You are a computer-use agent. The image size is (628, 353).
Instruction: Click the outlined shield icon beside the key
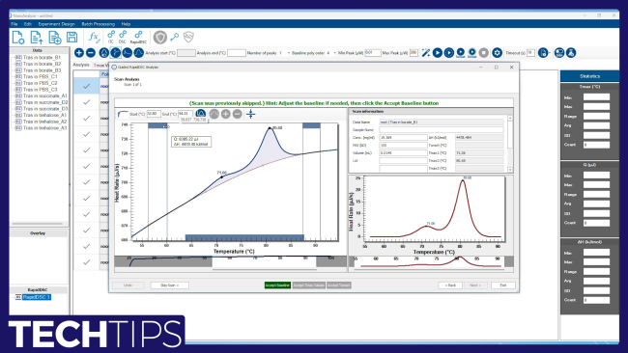pyautogui.click(x=188, y=38)
